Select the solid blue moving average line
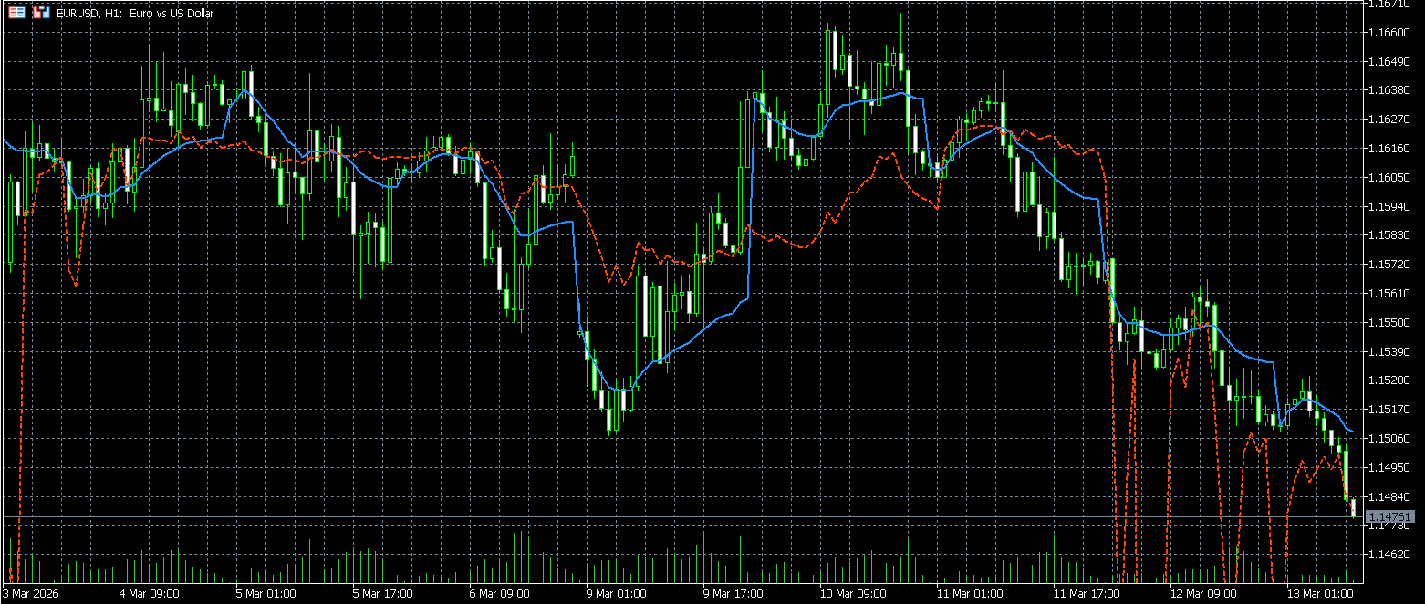The image size is (1425, 604). pos(547,225)
